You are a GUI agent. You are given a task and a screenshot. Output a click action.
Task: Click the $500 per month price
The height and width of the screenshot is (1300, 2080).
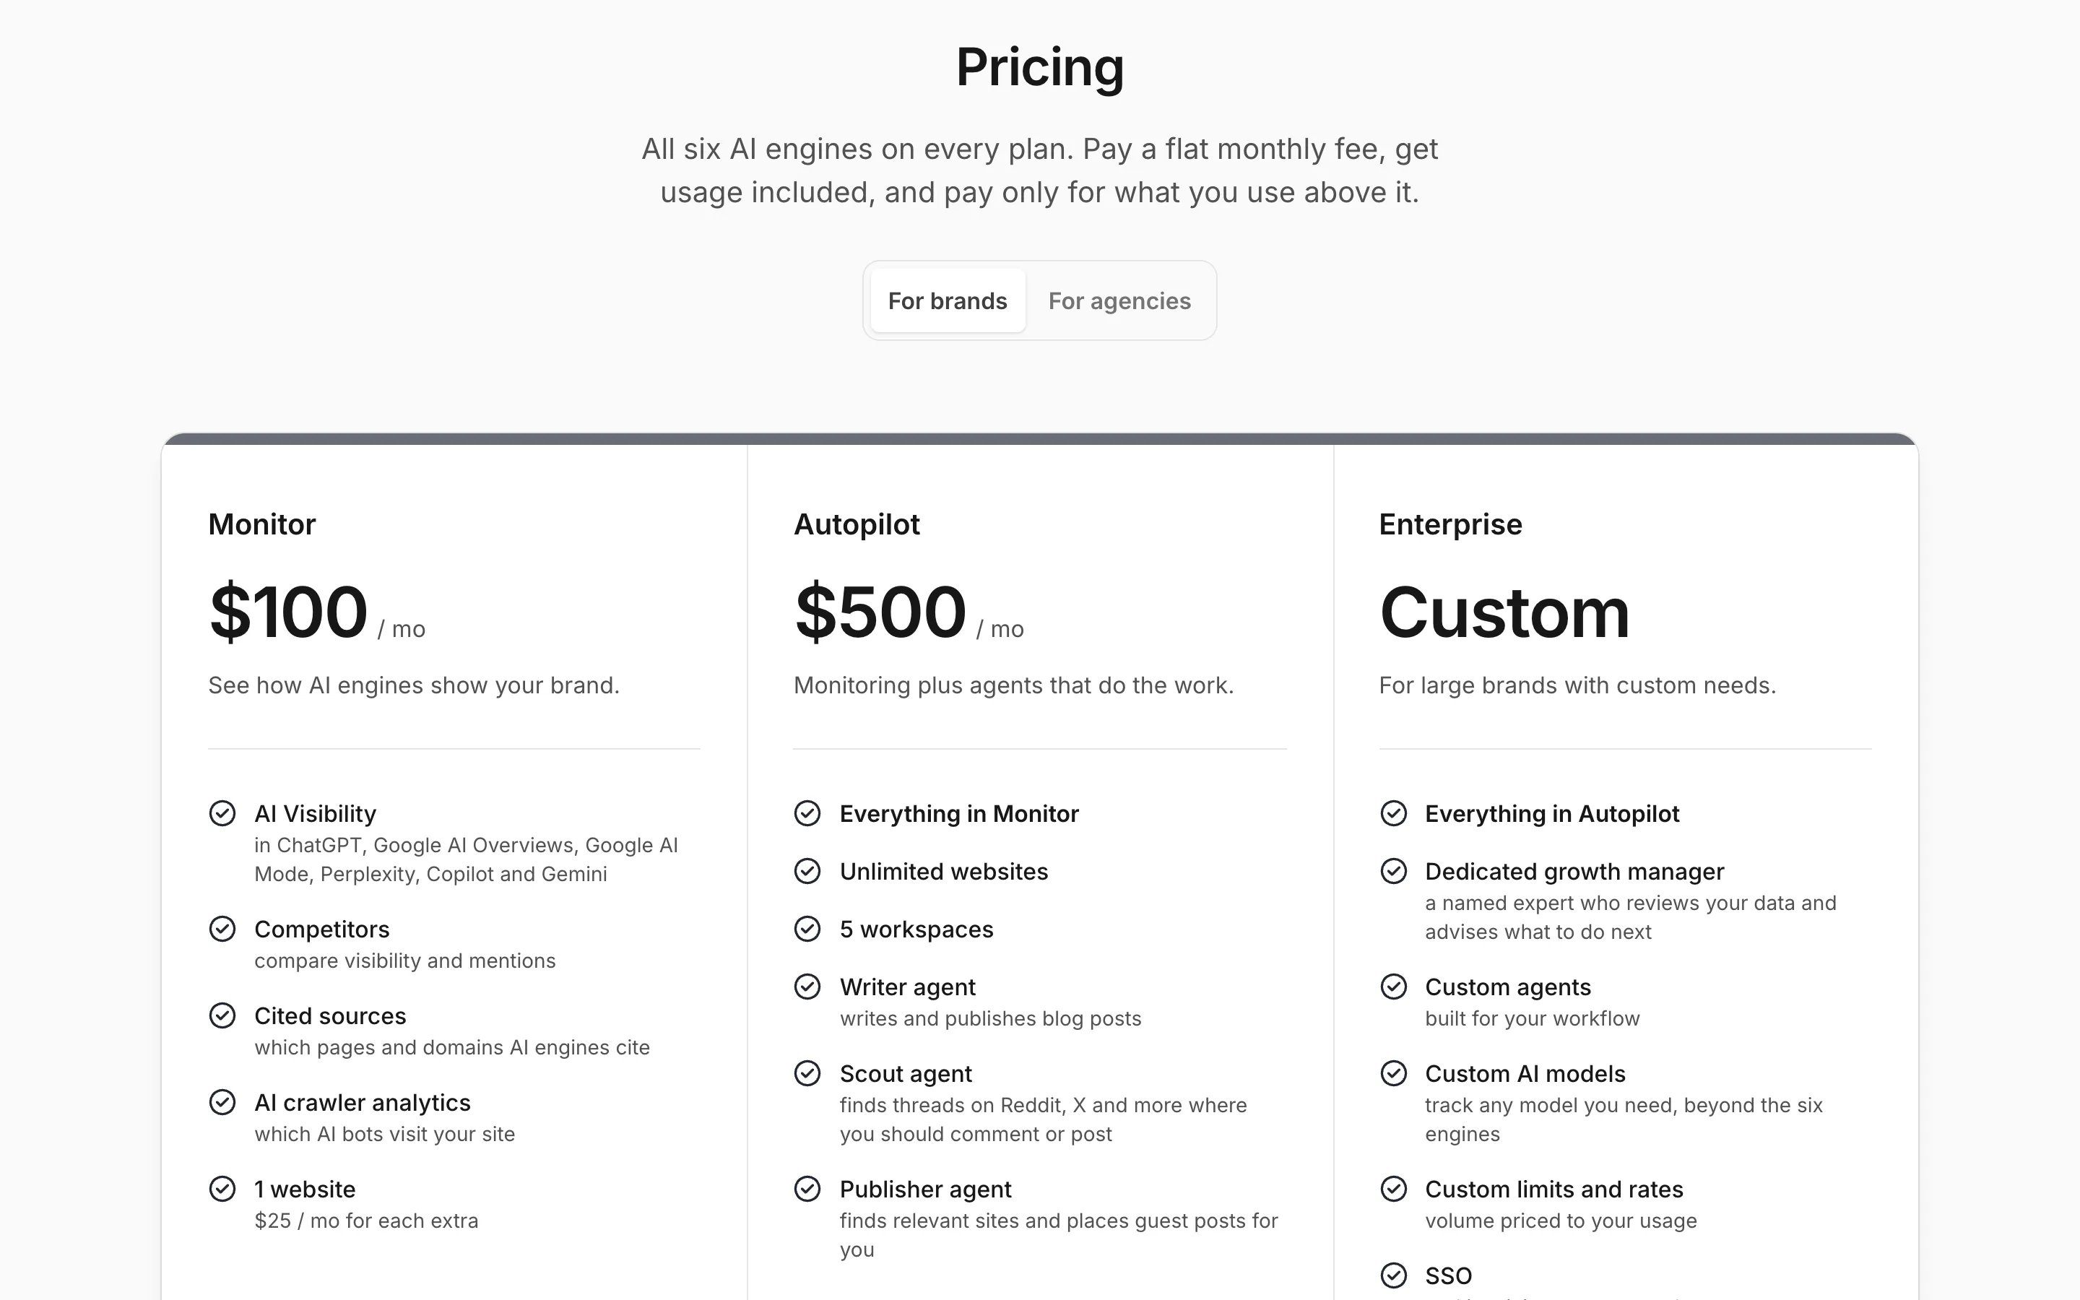[x=909, y=612]
